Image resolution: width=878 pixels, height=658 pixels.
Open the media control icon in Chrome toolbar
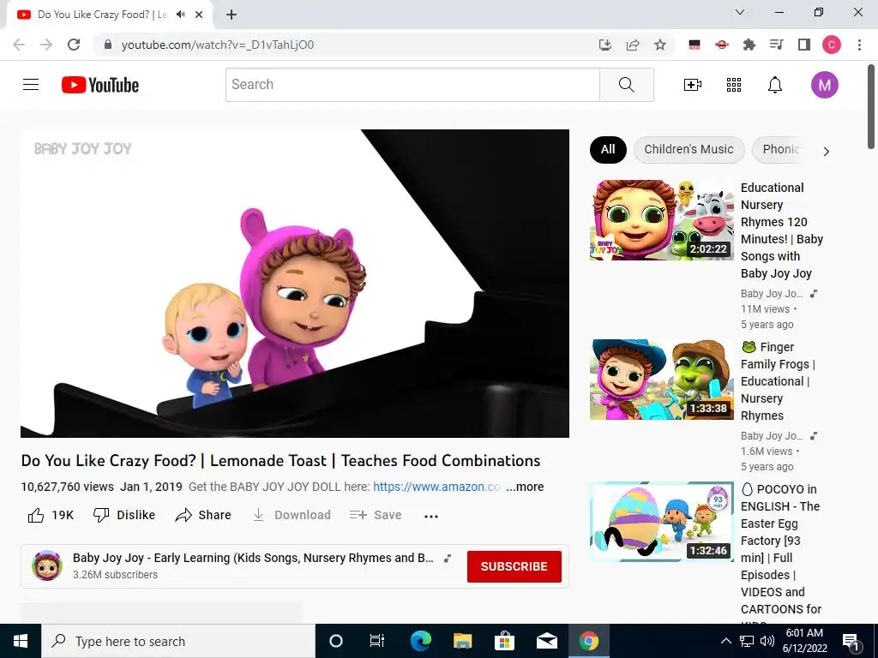[777, 45]
